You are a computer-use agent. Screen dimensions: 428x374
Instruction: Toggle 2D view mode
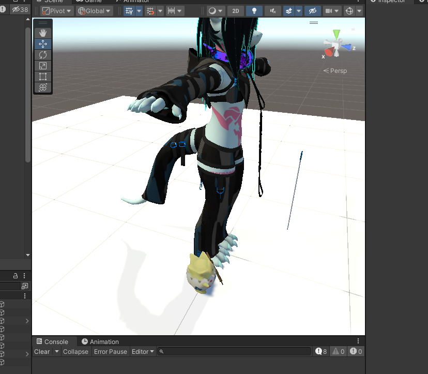[235, 11]
